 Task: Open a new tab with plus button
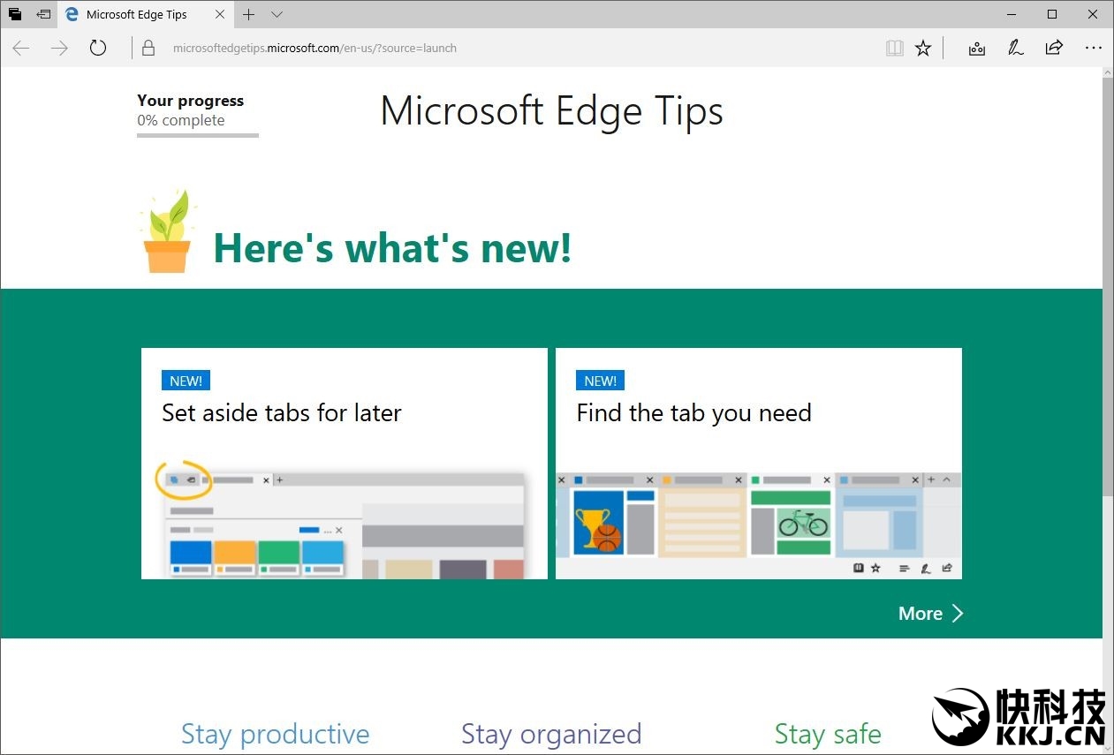click(248, 14)
